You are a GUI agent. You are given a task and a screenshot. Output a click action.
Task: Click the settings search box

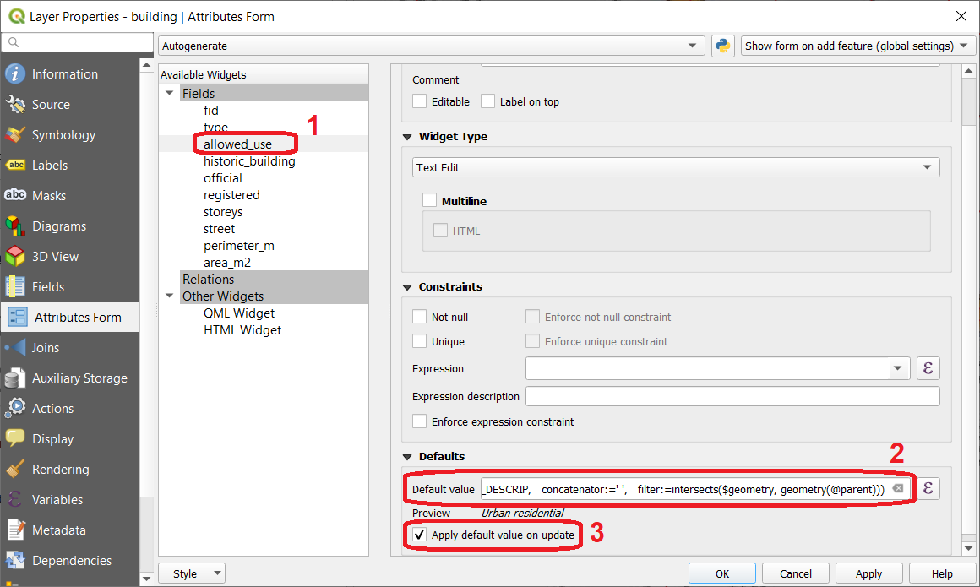tap(78, 42)
